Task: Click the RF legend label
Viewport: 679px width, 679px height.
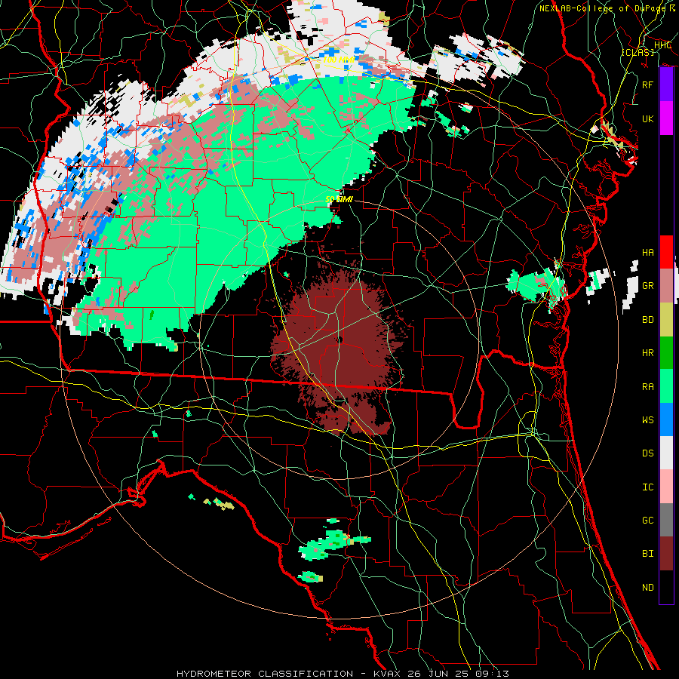Action: 647,84
